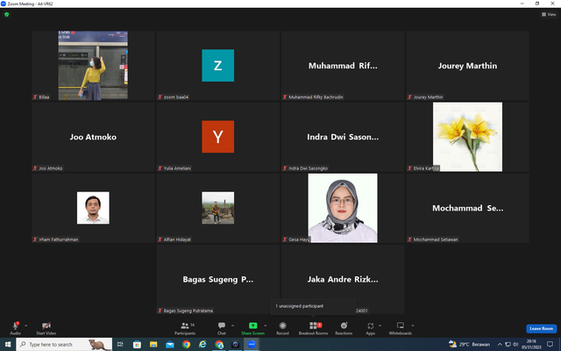Click the 'Muhammad Rif...' tile name
561x351 pixels.
343,66
